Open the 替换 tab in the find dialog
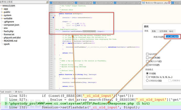Screen dimensions: 181x110 (154, 31)
